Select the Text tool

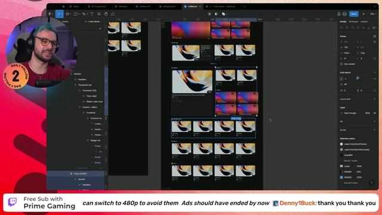pyautogui.click(x=92, y=14)
